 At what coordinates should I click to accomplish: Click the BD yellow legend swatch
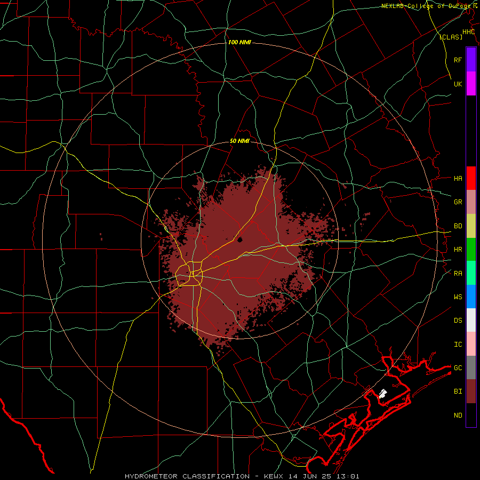471,226
